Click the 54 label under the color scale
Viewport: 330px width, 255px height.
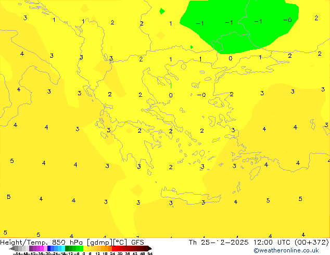[x=150, y=253]
